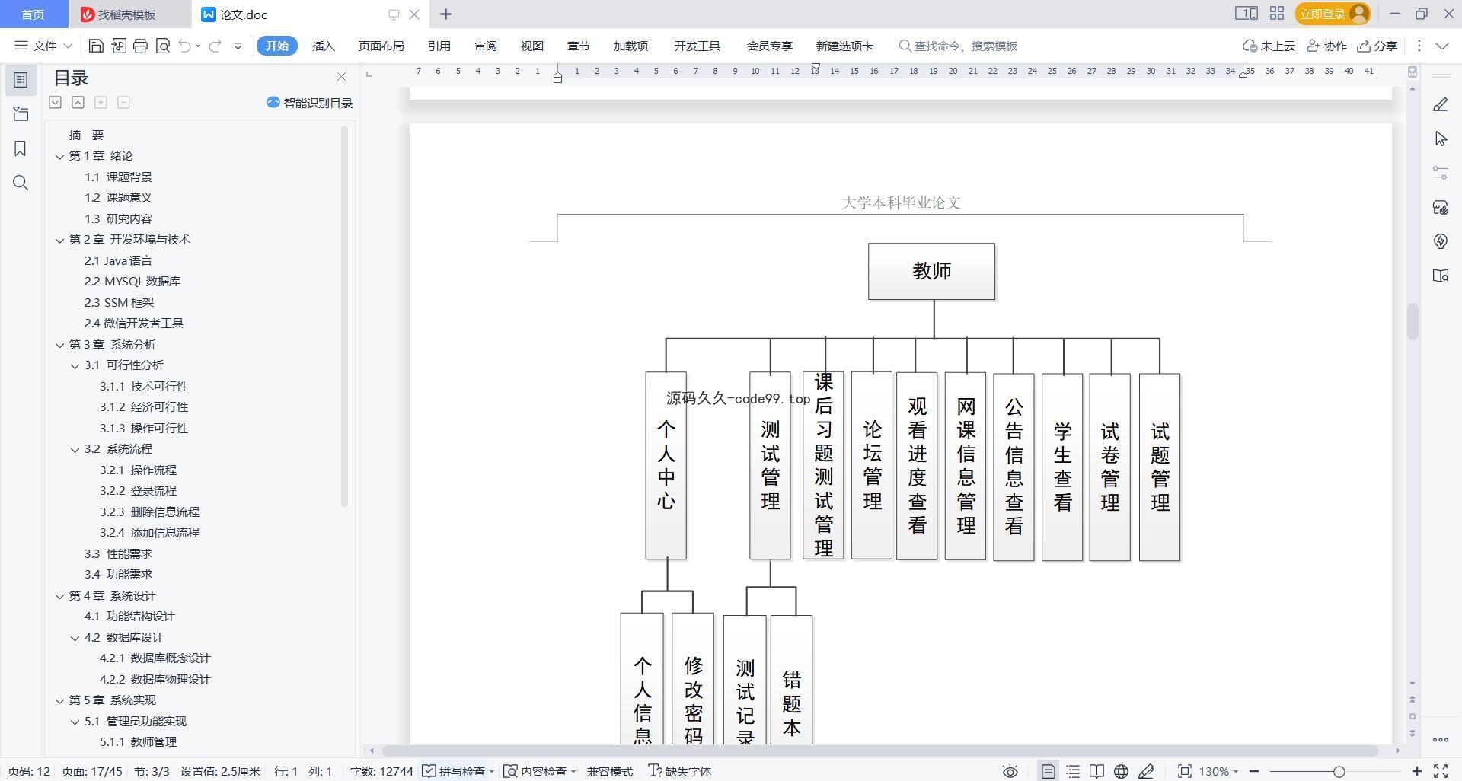The image size is (1462, 781).
Task: Open the 页面布局 ribbon tab
Action: click(381, 46)
